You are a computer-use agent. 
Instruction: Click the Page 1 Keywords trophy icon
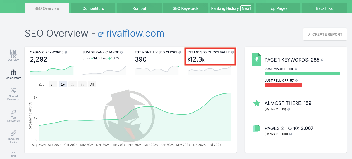[x=256, y=59]
